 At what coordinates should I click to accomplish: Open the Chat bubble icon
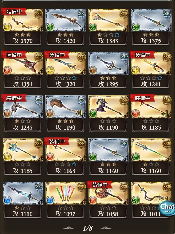click(167, 208)
